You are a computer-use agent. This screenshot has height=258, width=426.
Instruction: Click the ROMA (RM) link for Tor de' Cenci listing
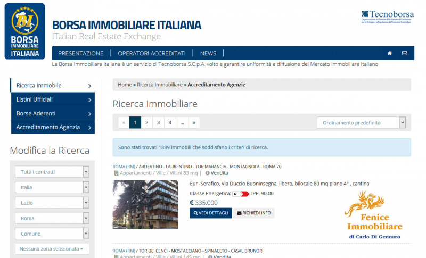pos(124,251)
